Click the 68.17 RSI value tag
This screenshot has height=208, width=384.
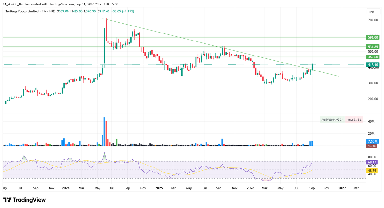coord(372,162)
